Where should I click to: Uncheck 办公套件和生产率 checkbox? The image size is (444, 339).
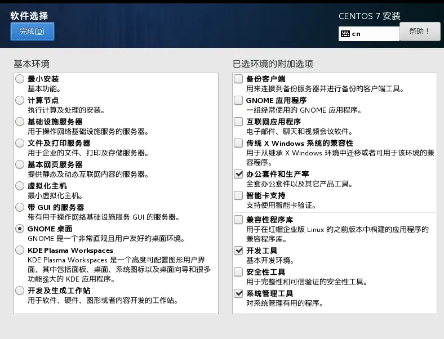pos(238,174)
